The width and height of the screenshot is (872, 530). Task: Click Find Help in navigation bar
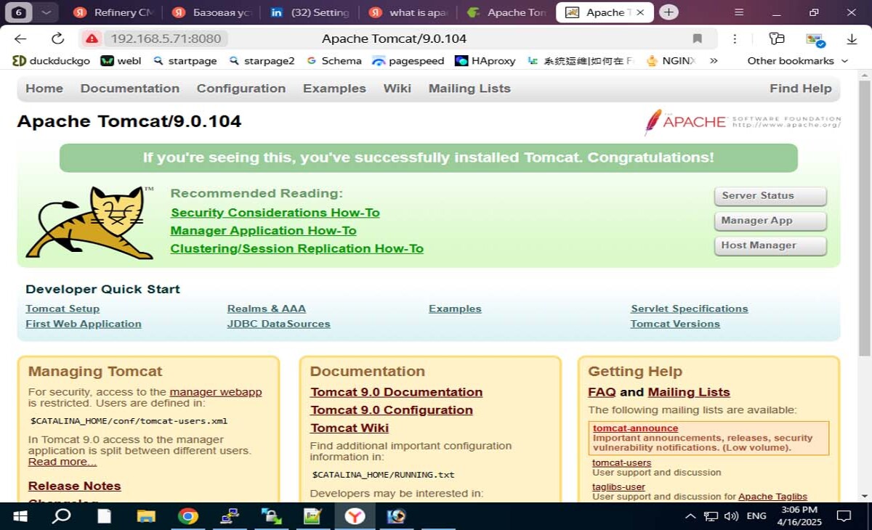pyautogui.click(x=801, y=89)
